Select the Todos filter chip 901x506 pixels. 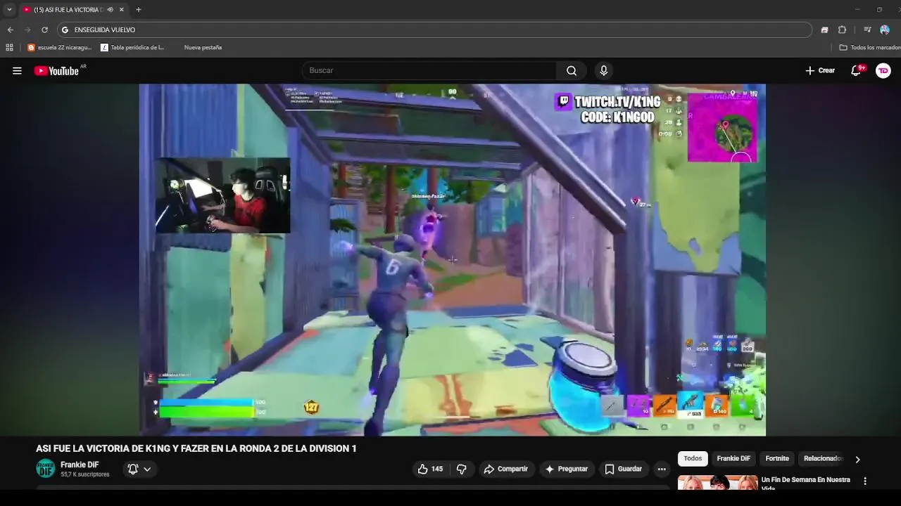pyautogui.click(x=693, y=458)
